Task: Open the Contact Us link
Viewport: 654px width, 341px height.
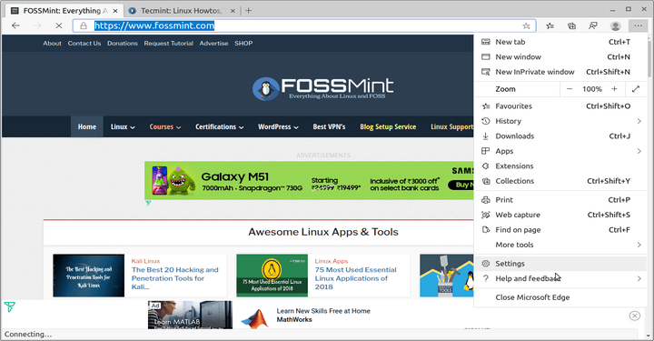Action: tap(84, 44)
